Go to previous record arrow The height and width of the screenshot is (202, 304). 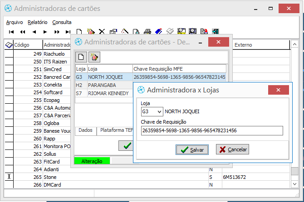pos(34,32)
